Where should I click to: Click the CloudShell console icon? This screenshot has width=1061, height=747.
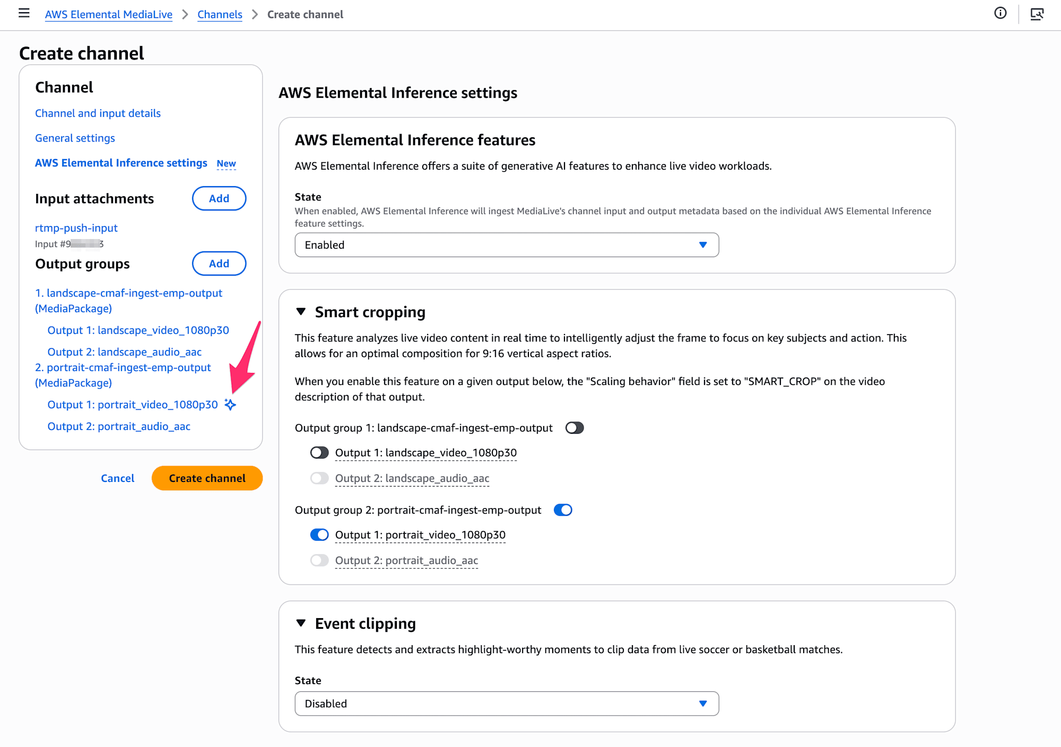(1037, 14)
